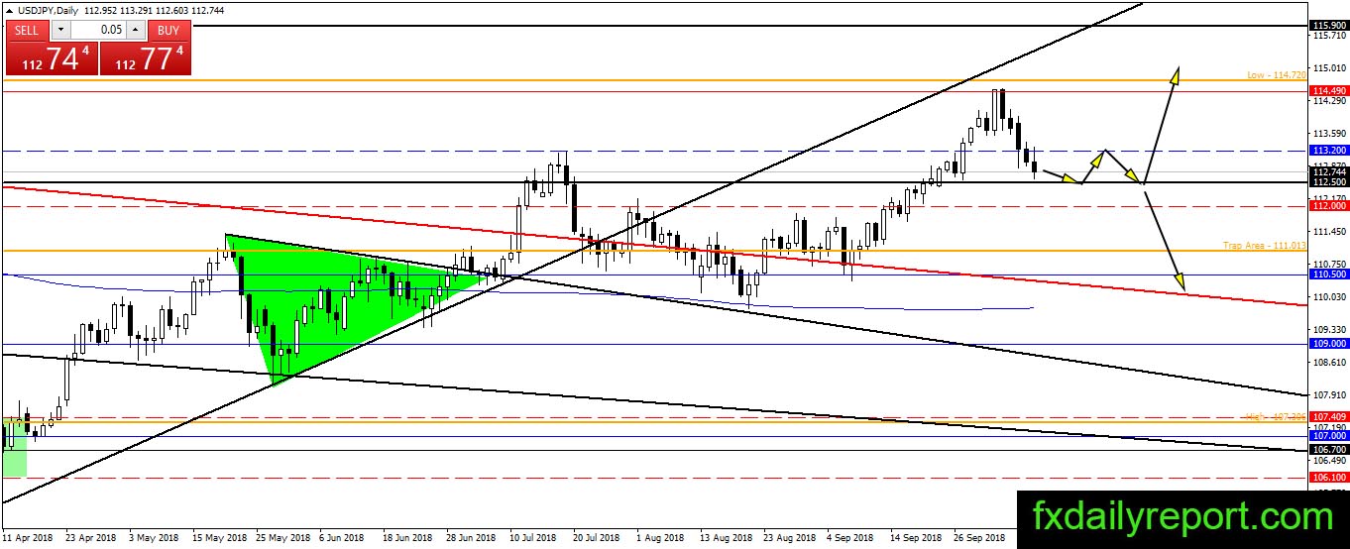
Task: Click the 115.010 price scale value
Action: pos(1328,67)
